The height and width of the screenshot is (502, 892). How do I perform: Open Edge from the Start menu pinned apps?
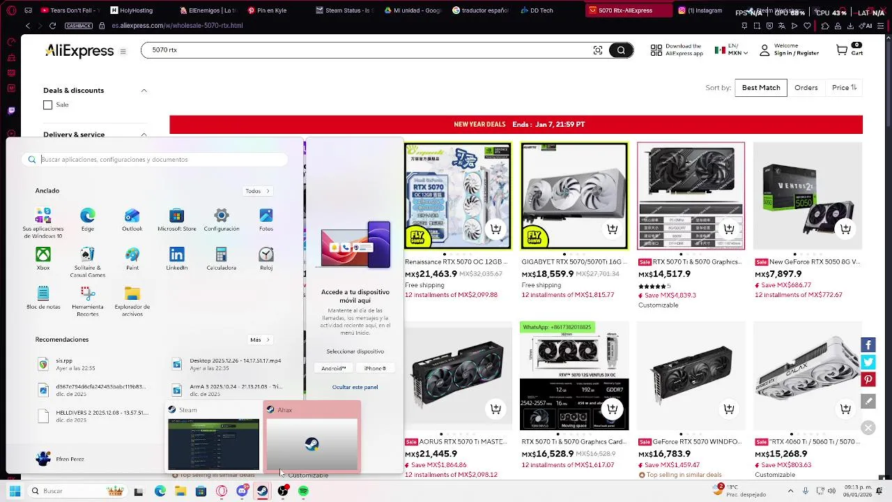click(88, 220)
